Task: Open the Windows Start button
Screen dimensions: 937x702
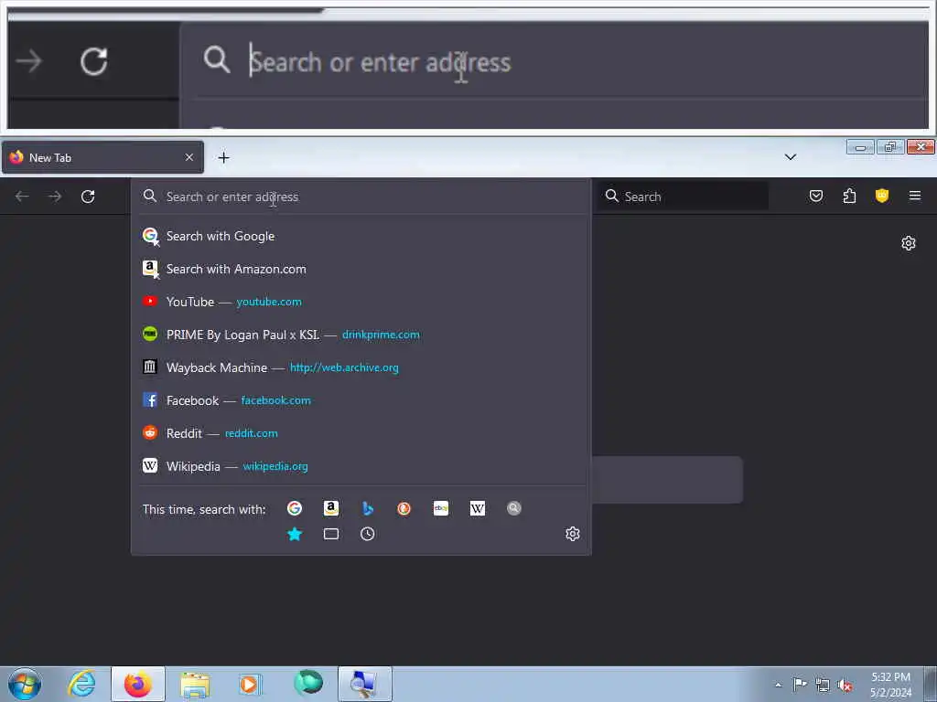Action: pyautogui.click(x=25, y=684)
